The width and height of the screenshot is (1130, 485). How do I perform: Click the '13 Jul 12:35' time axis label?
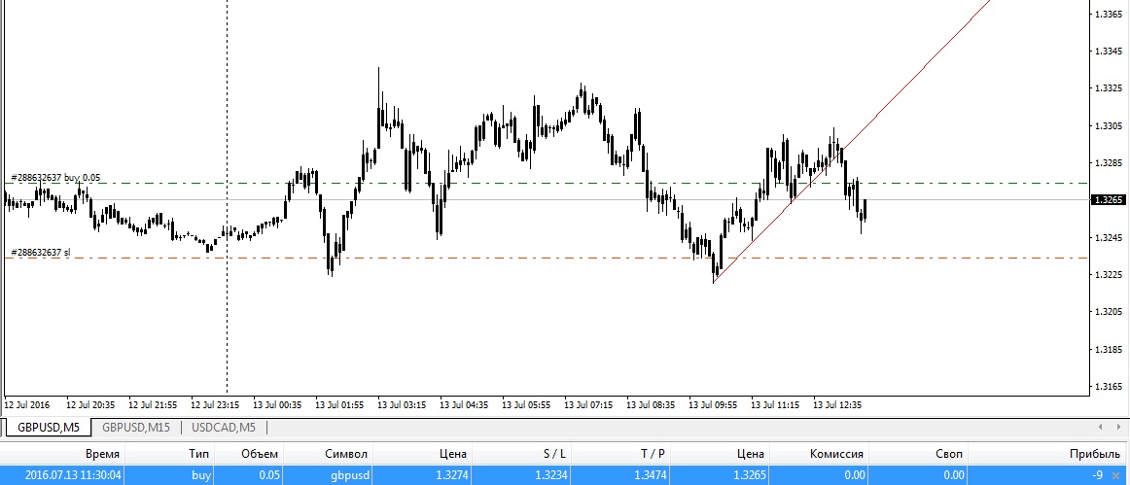837,405
